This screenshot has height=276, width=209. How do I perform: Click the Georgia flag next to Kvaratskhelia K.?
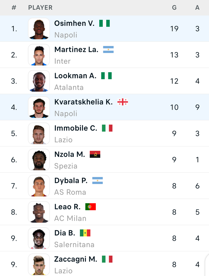point(123,102)
